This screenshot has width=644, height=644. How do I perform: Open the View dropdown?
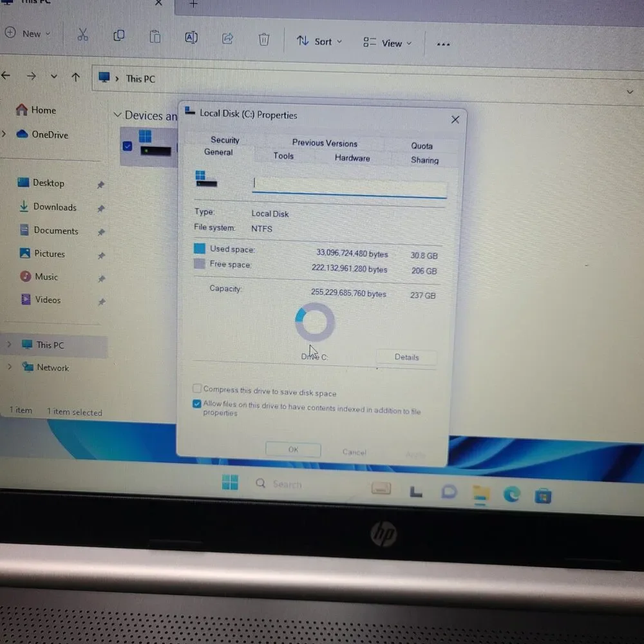pyautogui.click(x=387, y=43)
